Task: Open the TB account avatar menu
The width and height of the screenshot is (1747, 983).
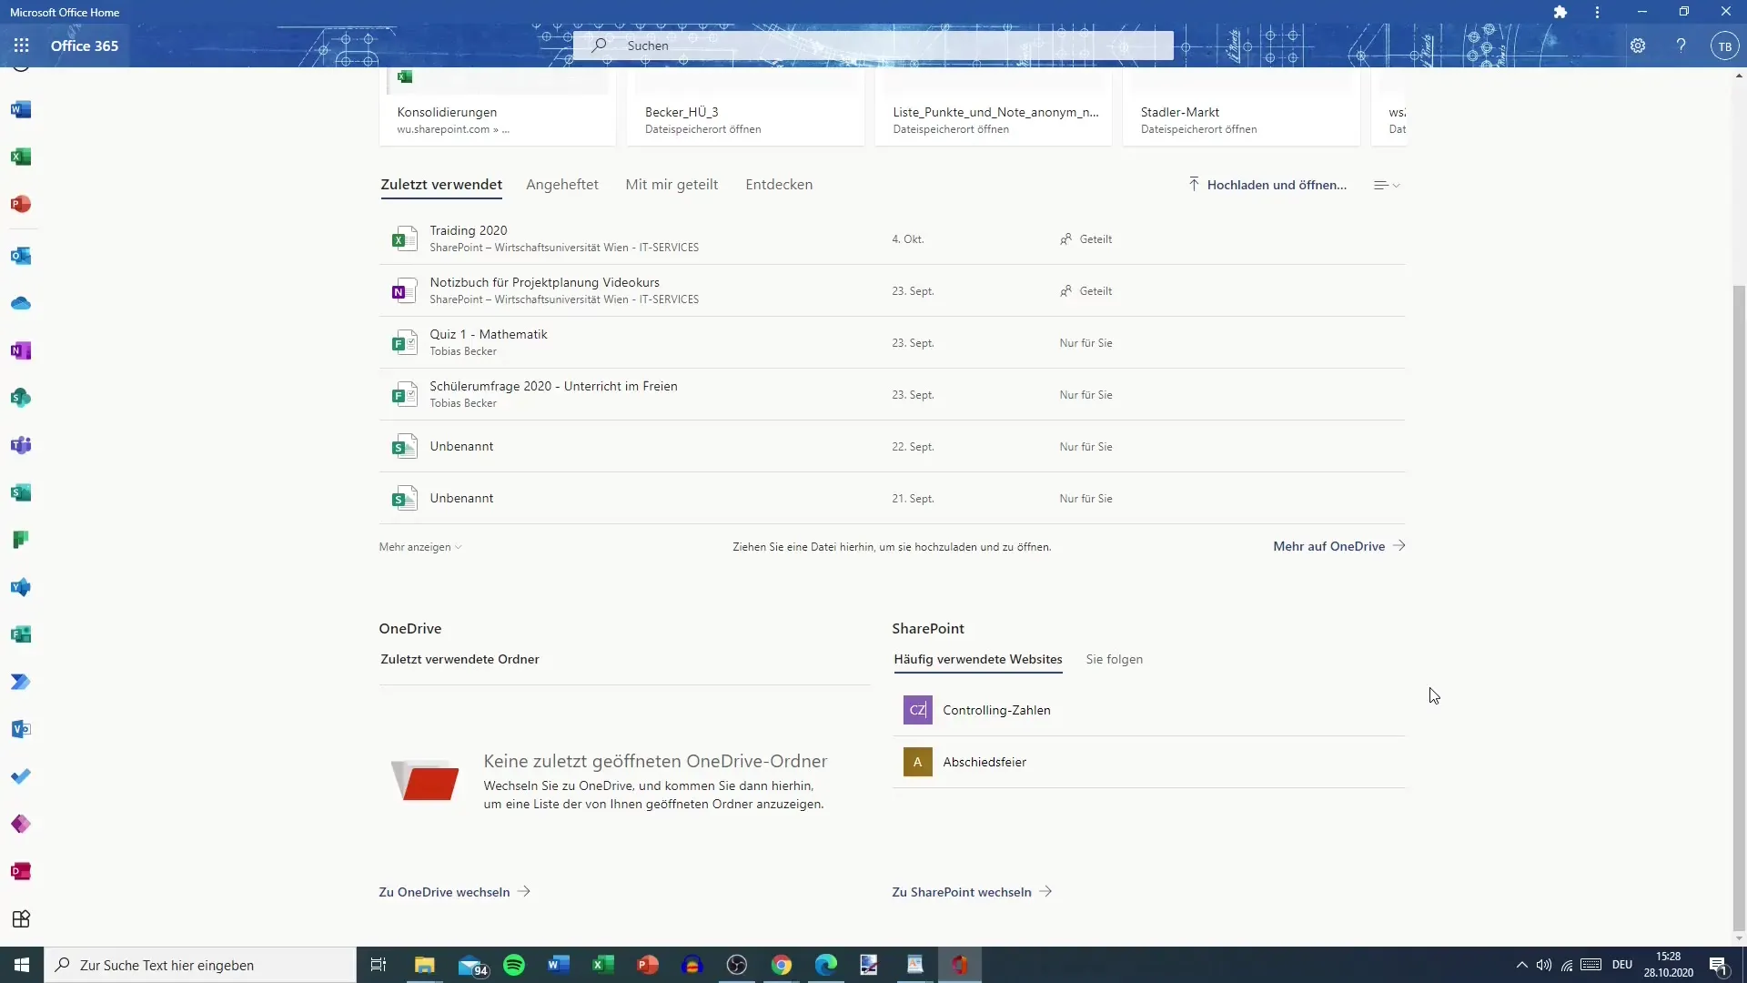Action: point(1724,46)
